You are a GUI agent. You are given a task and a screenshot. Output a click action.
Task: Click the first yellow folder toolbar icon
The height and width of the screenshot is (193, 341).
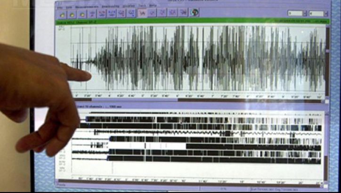[x=62, y=14]
